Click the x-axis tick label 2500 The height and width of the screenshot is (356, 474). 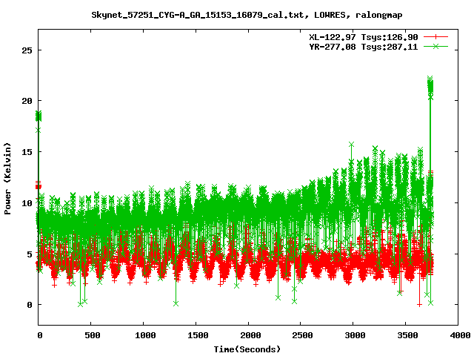[x=302, y=335]
